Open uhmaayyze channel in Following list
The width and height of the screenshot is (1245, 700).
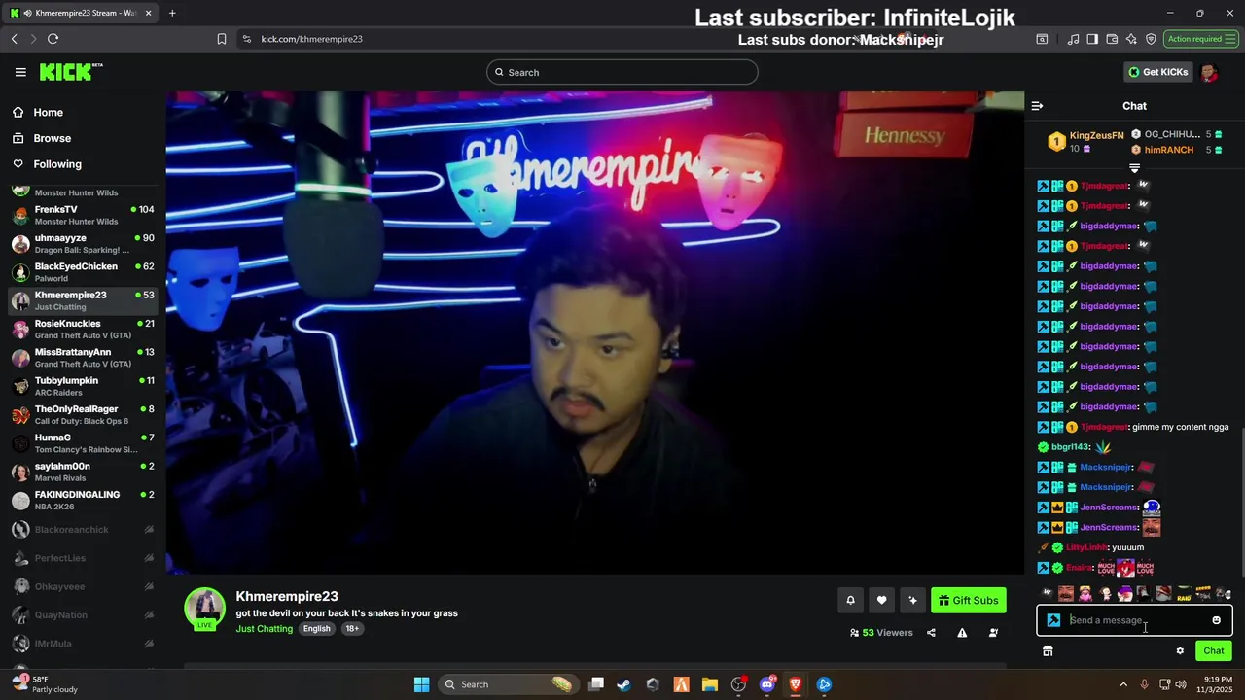point(83,244)
